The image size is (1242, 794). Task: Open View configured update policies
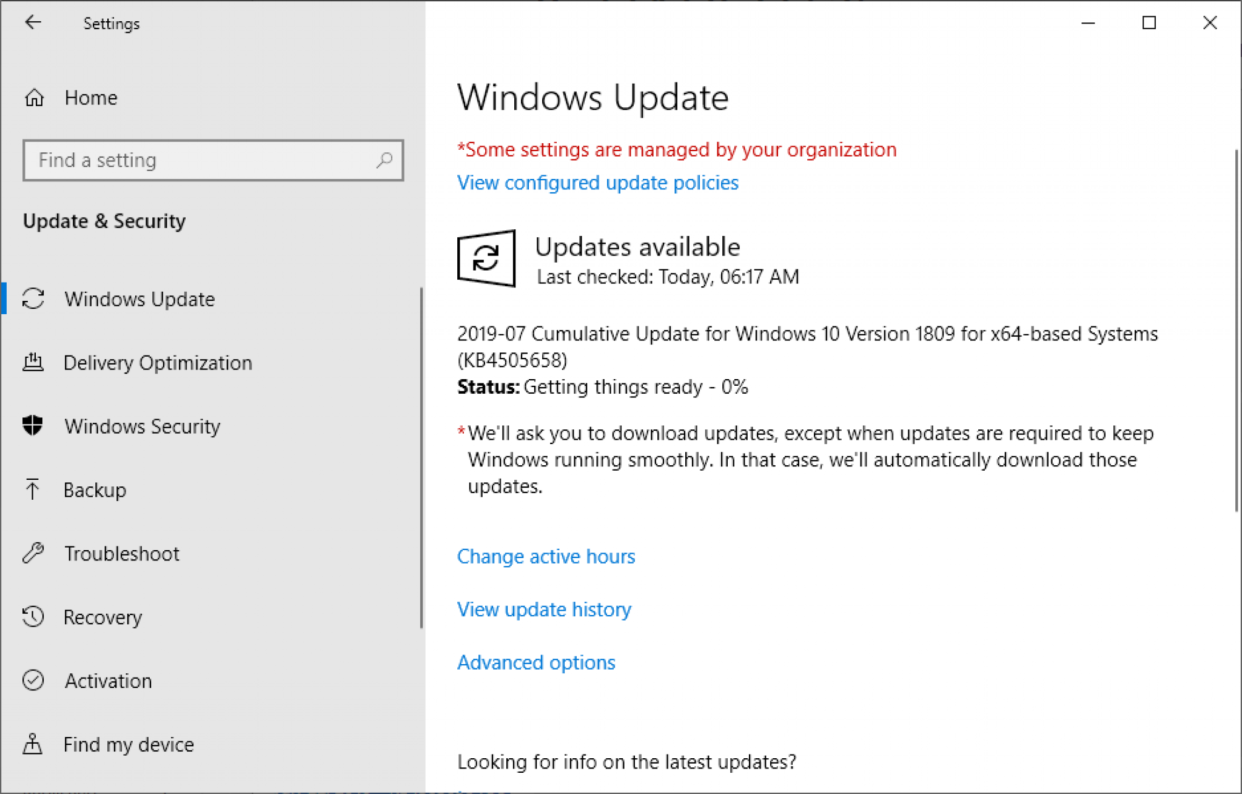[597, 183]
